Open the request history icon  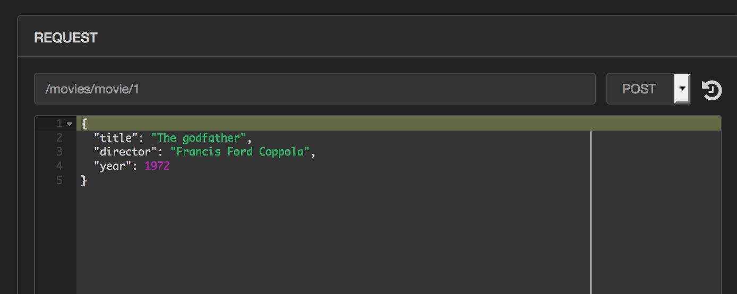click(712, 90)
